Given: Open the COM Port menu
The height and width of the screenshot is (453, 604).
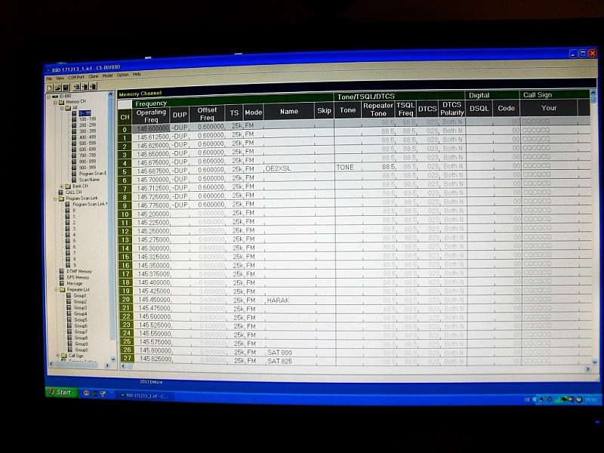Looking at the screenshot, I should pos(75,77).
